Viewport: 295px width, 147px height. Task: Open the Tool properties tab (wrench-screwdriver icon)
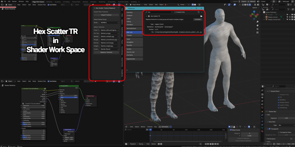pos(262,90)
